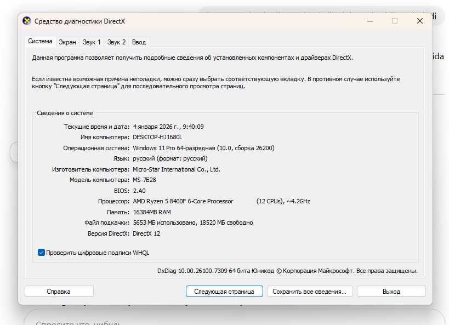Click the Операционная система label
This screenshot has width=449, height=325.
[96, 148]
